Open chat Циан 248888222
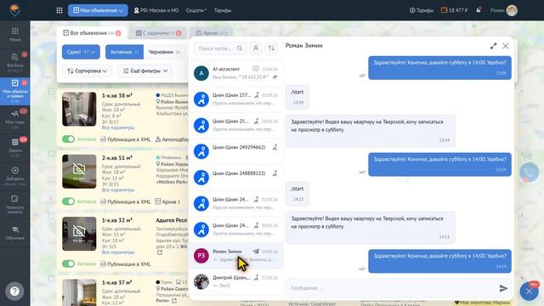The height and width of the screenshot is (306, 544). pyautogui.click(x=236, y=178)
